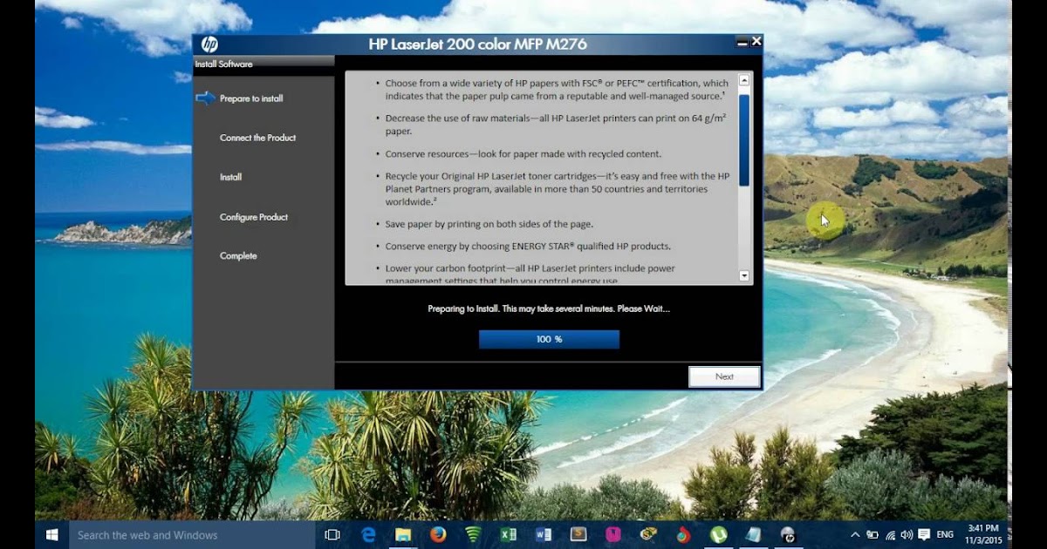The height and width of the screenshot is (549, 1047).
Task: Open the pink app icon on taskbar
Action: 613,534
